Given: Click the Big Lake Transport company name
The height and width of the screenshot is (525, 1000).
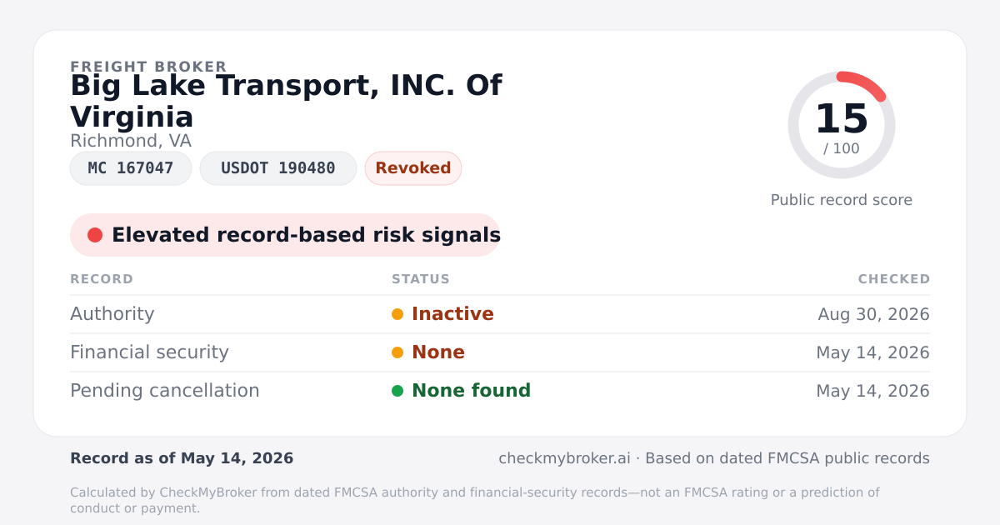Looking at the screenshot, I should (x=286, y=101).
